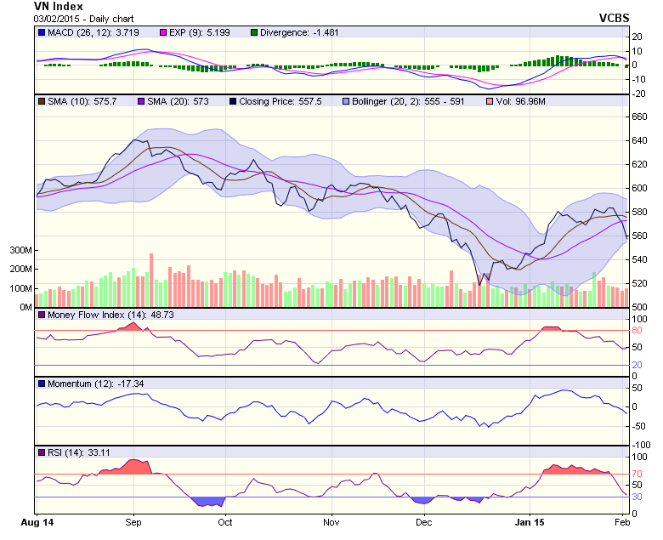Click the green Divergence legend swatch
This screenshot has width=663, height=540.
click(254, 32)
